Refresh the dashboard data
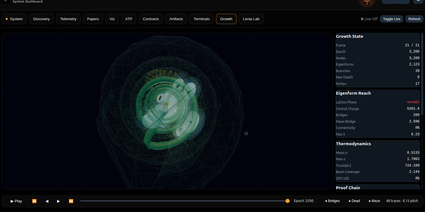The height and width of the screenshot is (212, 425). [414, 19]
